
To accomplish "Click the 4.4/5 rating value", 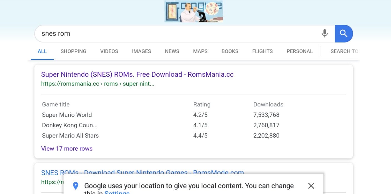I will point(200,136).
